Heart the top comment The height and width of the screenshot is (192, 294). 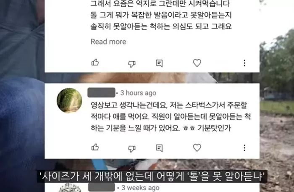(197, 63)
